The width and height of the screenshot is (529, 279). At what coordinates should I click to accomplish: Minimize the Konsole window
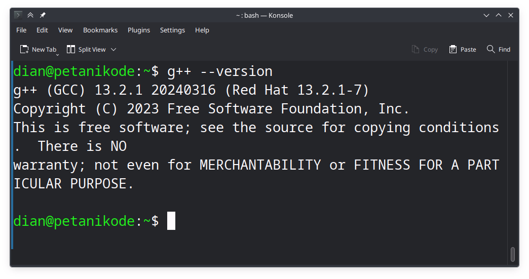[x=486, y=15]
